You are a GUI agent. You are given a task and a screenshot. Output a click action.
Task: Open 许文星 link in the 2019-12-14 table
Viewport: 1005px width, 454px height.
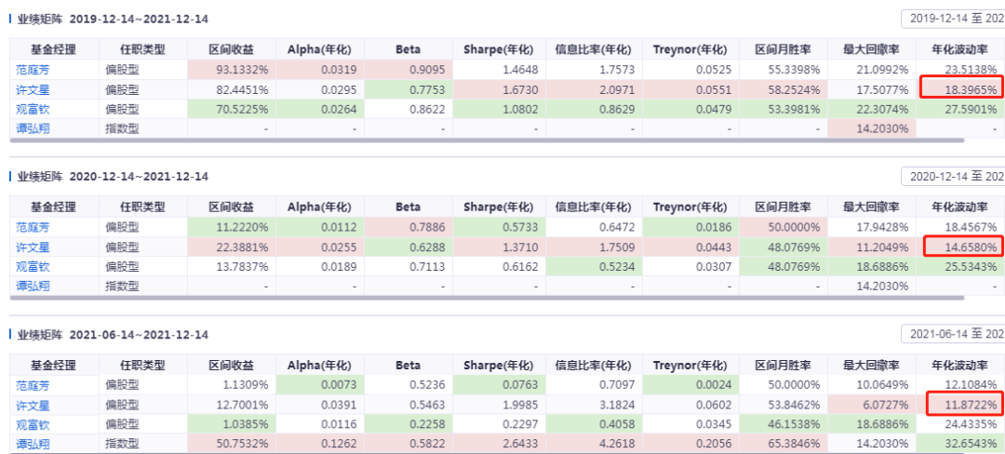[32, 89]
